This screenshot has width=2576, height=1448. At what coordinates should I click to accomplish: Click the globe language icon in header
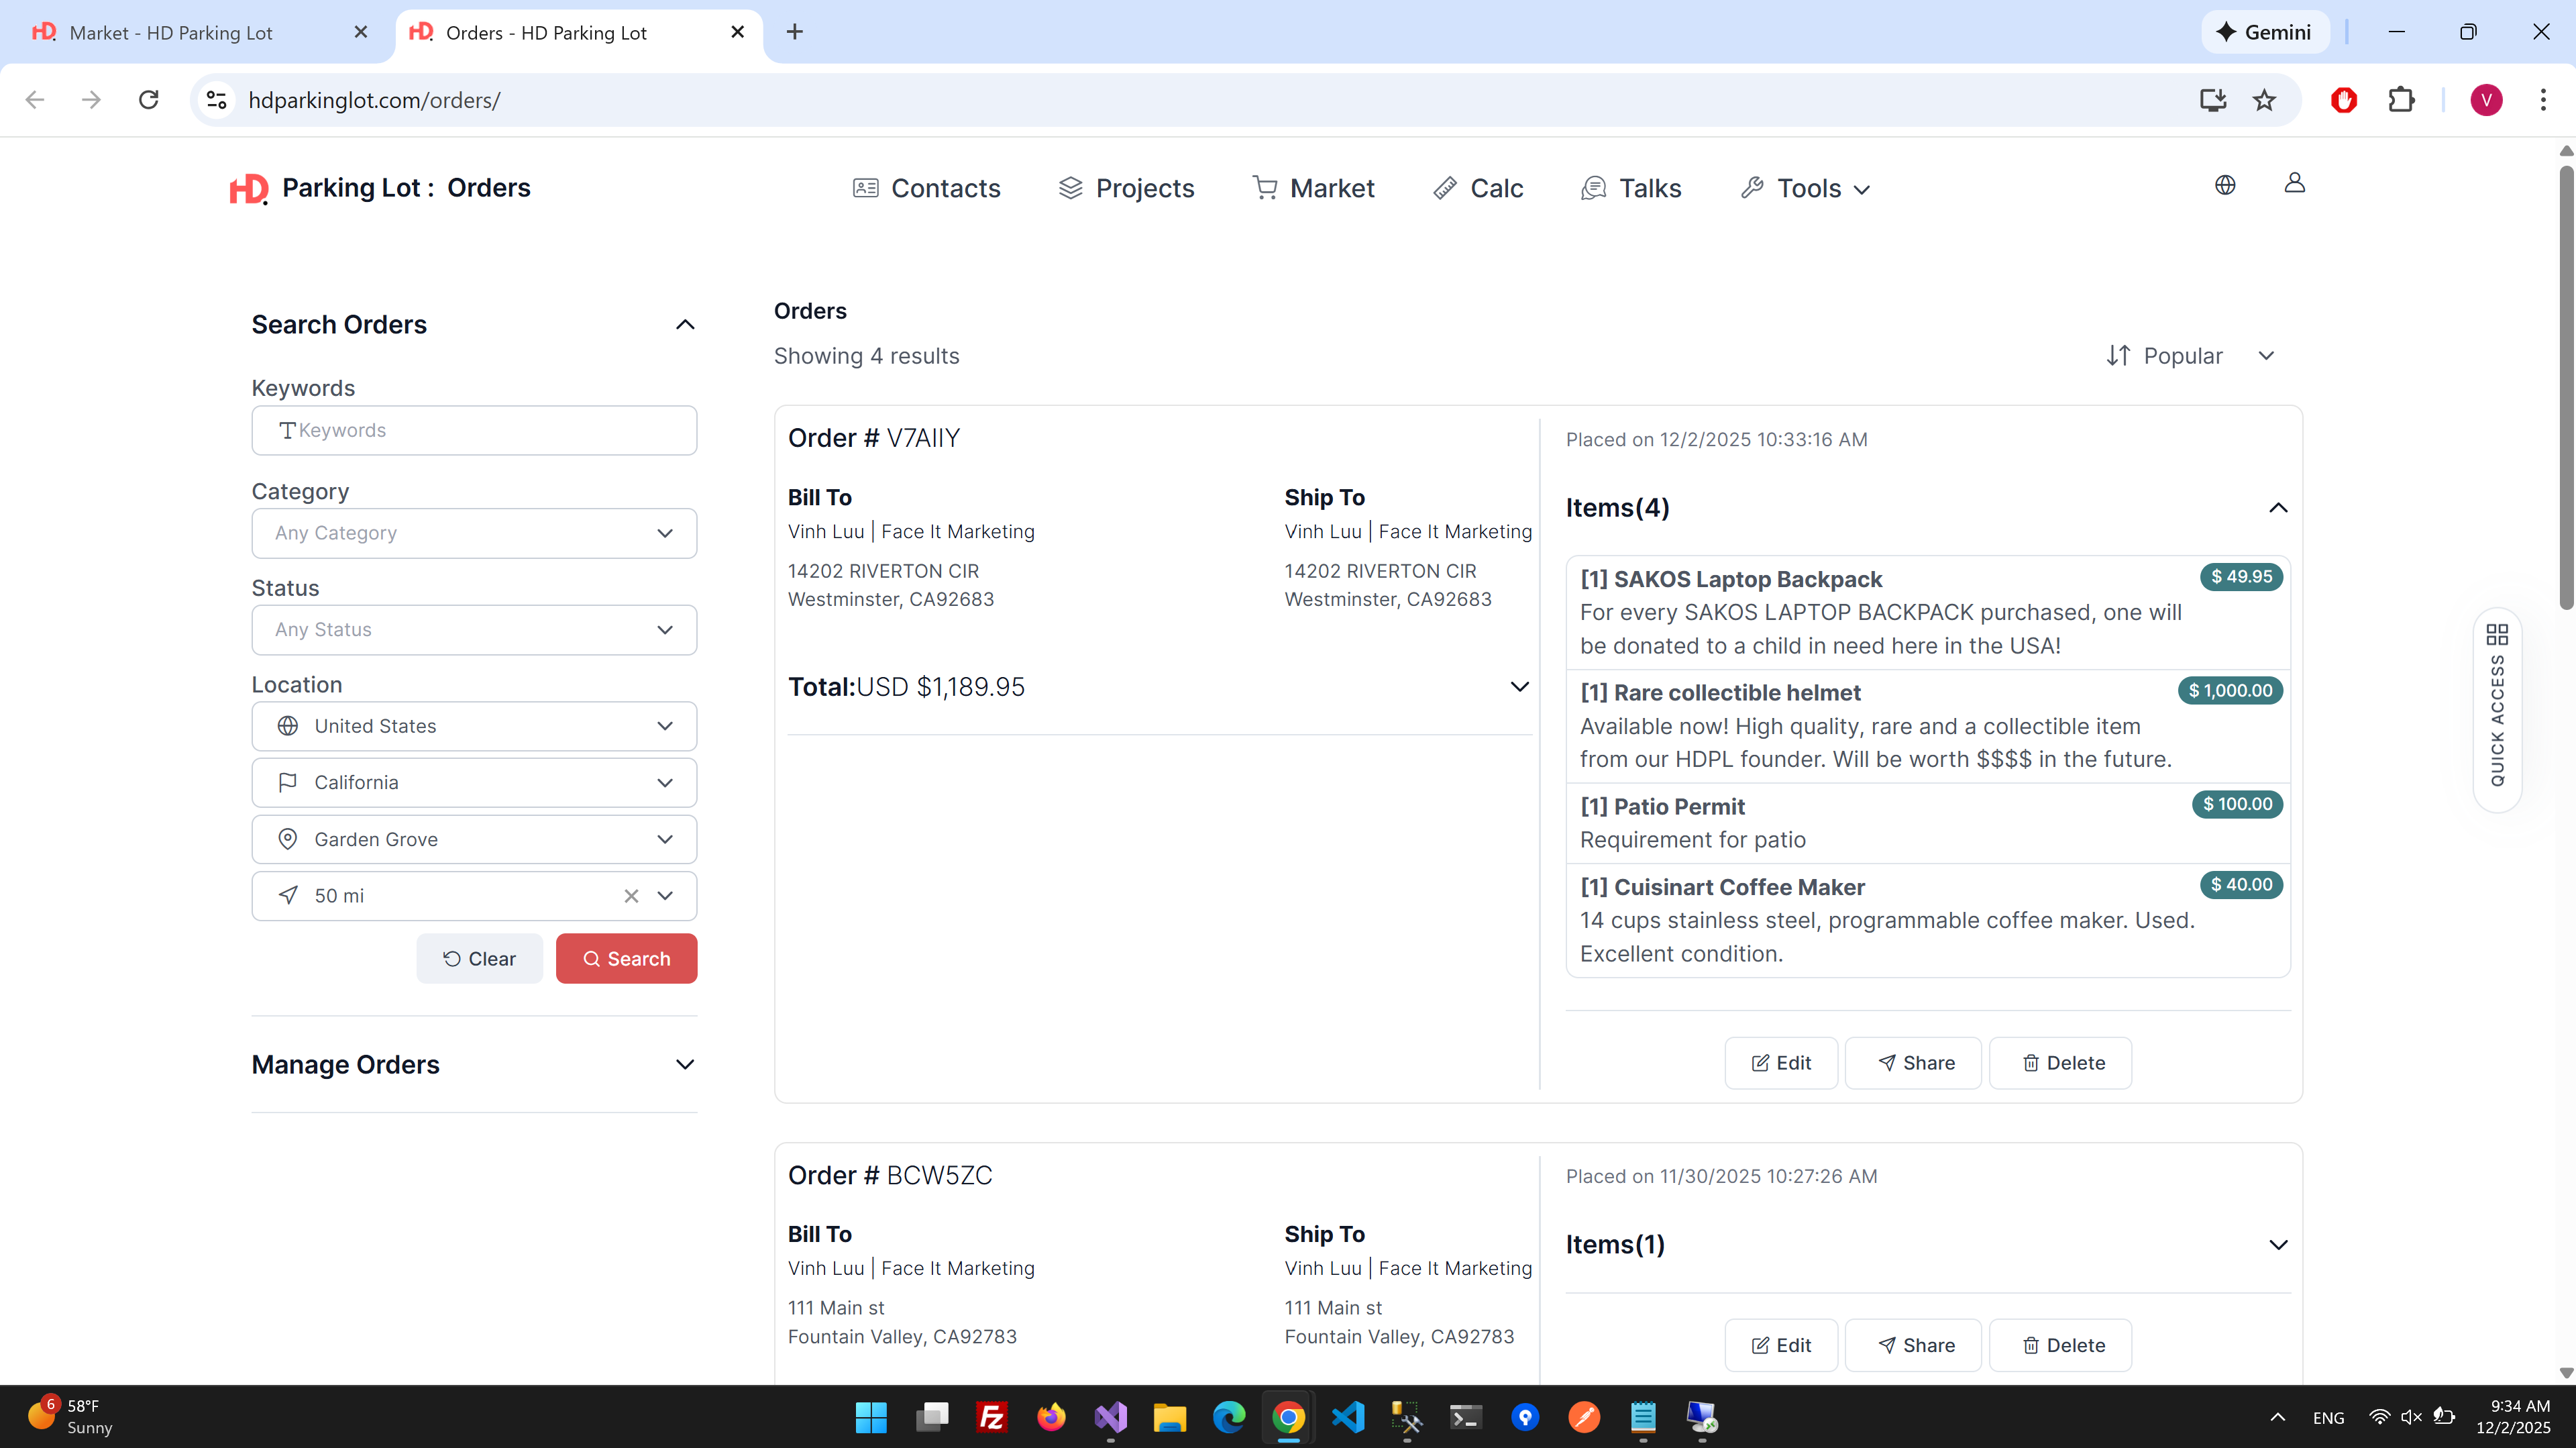point(2224,185)
